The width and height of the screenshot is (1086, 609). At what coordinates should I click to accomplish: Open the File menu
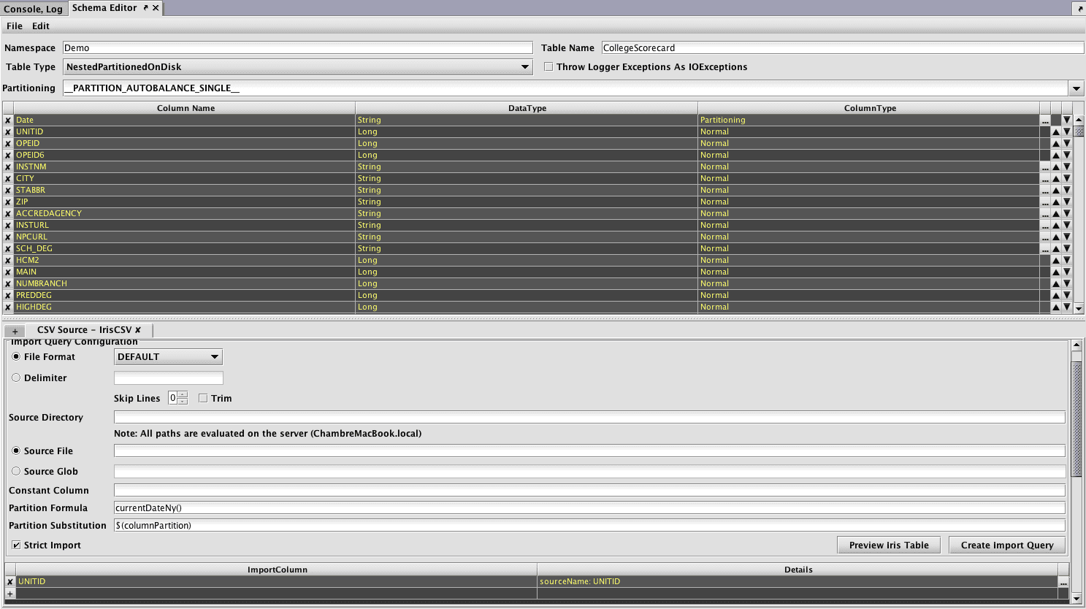[15, 26]
